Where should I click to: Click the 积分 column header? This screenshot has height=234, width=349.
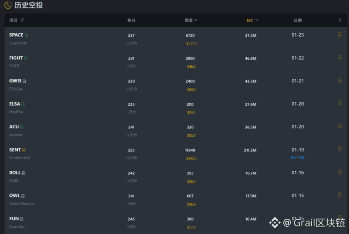pos(131,20)
